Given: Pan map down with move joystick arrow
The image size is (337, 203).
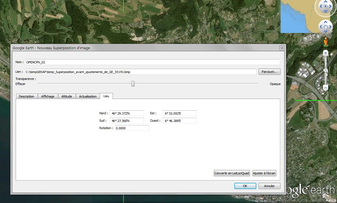Looking at the screenshot, I should pyautogui.click(x=325, y=32).
